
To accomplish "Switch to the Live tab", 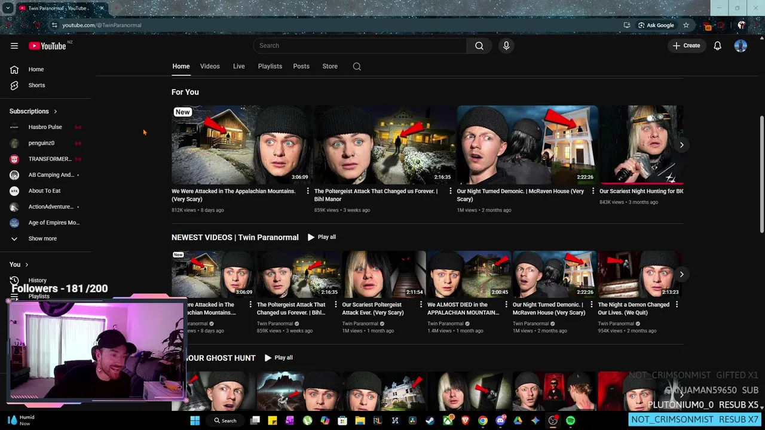I will point(238,66).
